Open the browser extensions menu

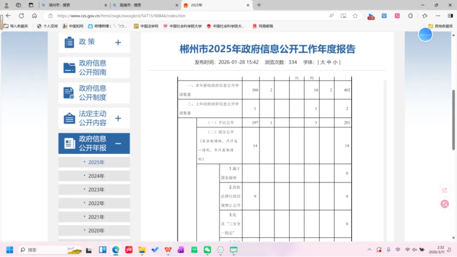click(x=410, y=16)
